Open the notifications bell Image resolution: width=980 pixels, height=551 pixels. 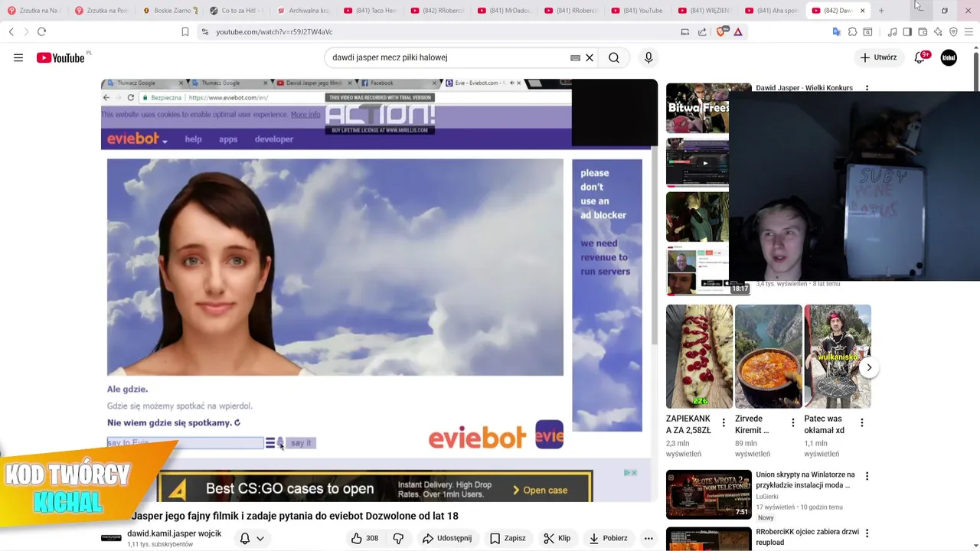point(920,57)
